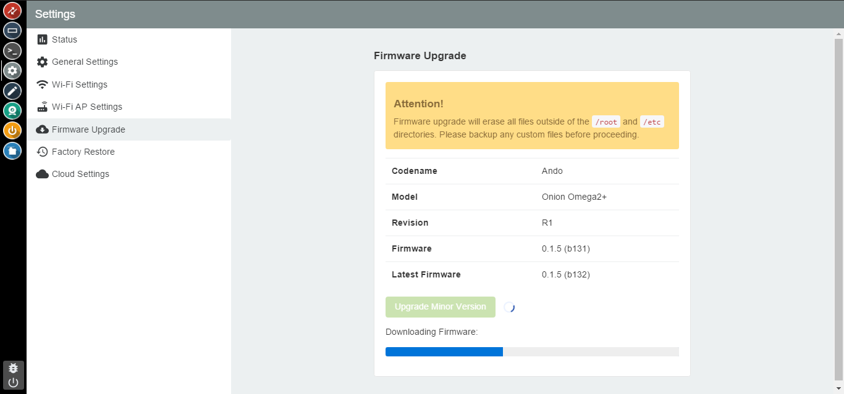Open Factory Restore

pos(129,152)
